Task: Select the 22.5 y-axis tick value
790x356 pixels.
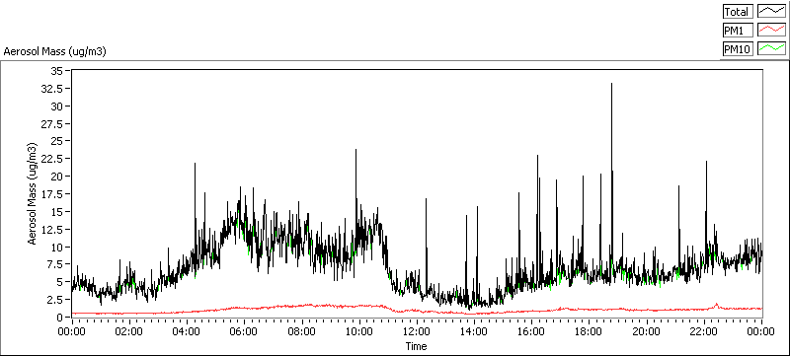Action: pyautogui.click(x=53, y=159)
